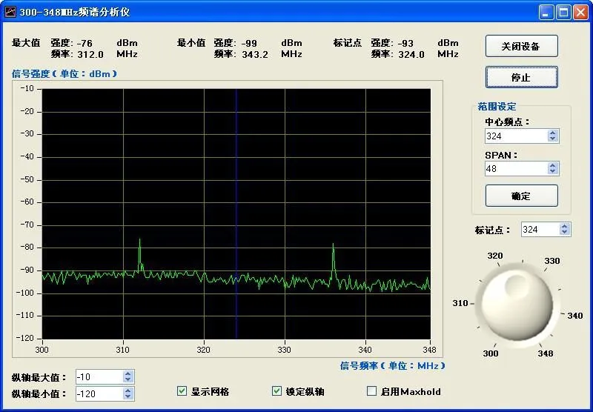Viewport: 593px width, 412px height.
Task: Click the 范围设定 group label
Action: (497, 106)
